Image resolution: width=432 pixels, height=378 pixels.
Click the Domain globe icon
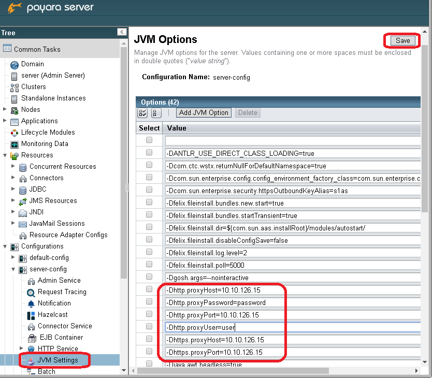point(15,65)
